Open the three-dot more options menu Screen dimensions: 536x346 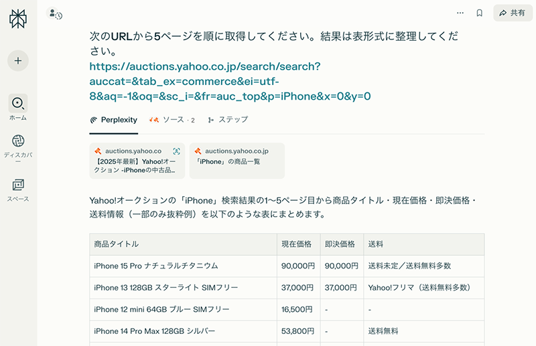point(460,13)
